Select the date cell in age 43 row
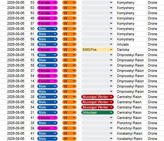 12,139
